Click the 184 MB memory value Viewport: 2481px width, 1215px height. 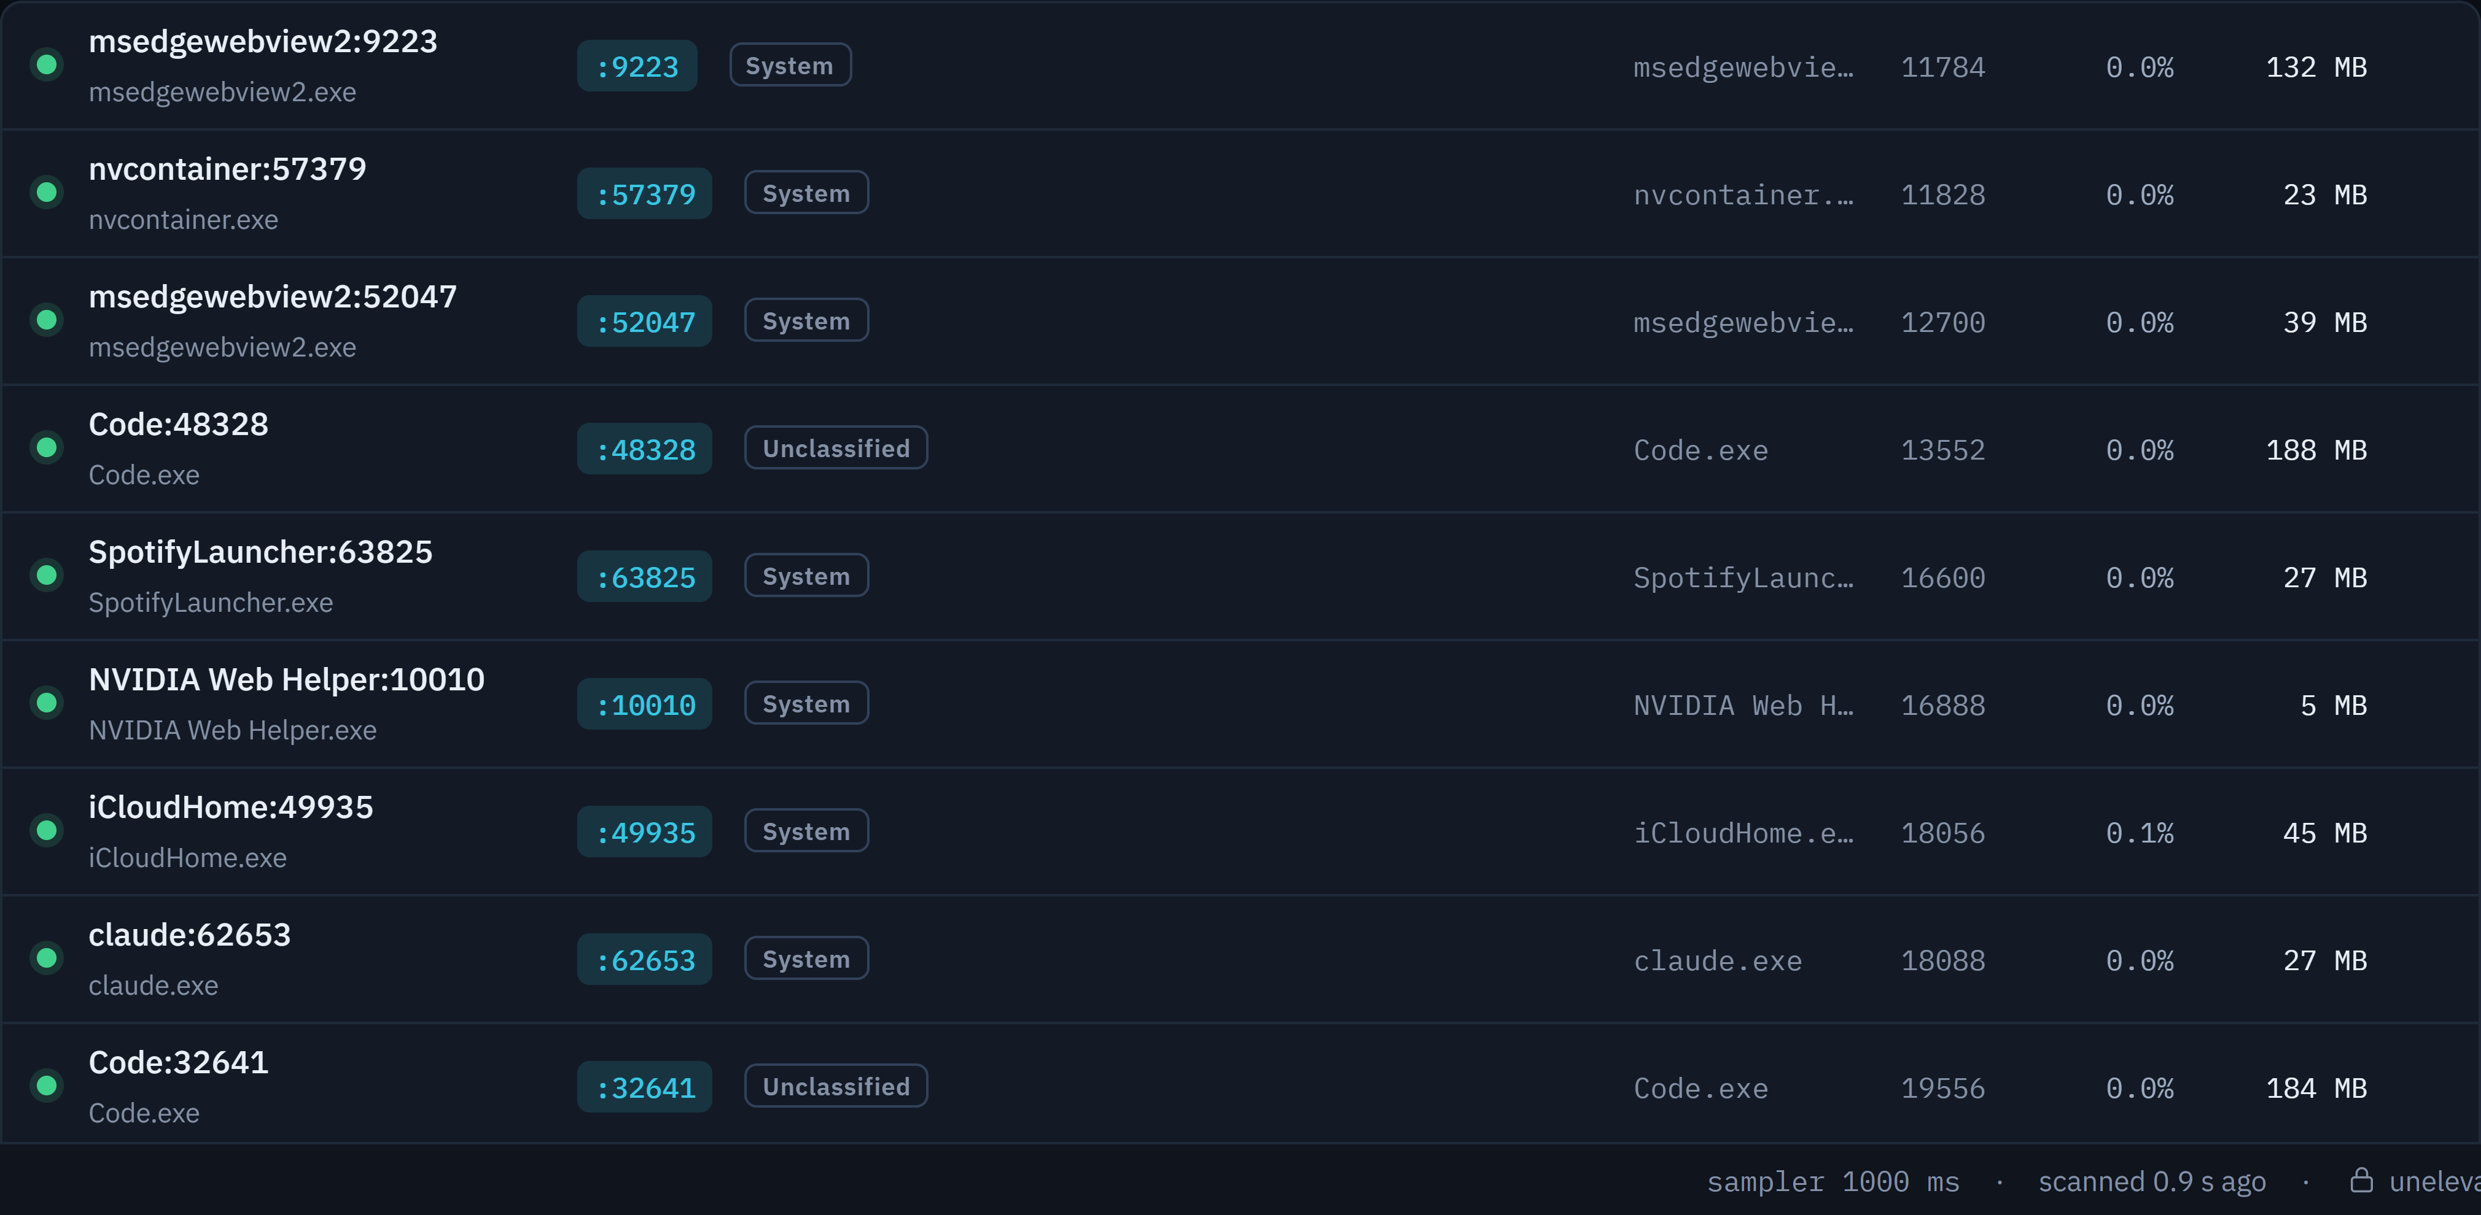(2316, 1089)
